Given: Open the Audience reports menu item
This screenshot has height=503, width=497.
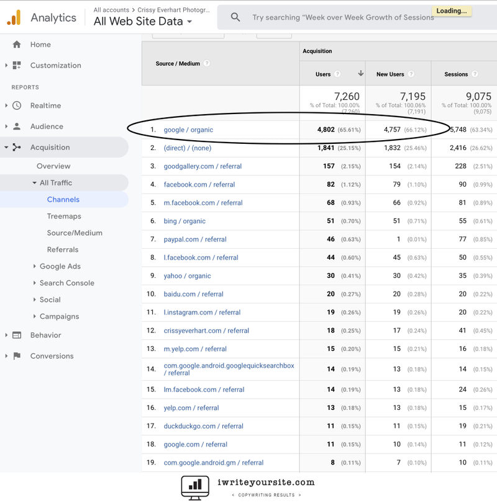Looking at the screenshot, I should pos(47,127).
